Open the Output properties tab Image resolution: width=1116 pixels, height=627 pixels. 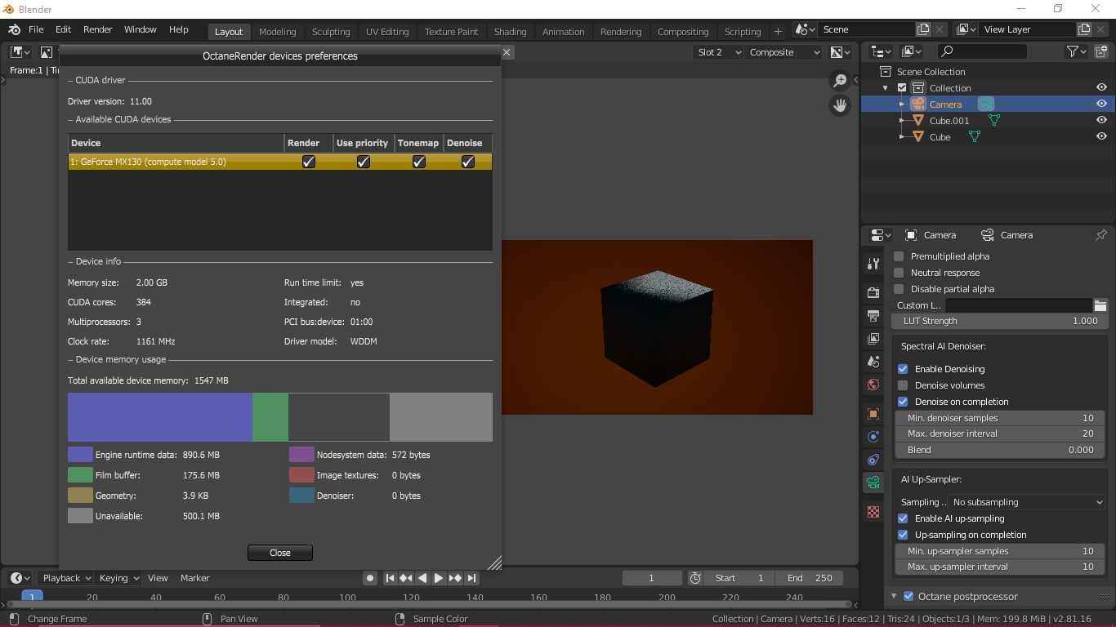873,315
